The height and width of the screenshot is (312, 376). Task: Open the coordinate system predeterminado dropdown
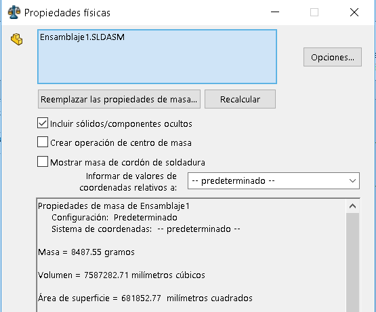point(274,180)
